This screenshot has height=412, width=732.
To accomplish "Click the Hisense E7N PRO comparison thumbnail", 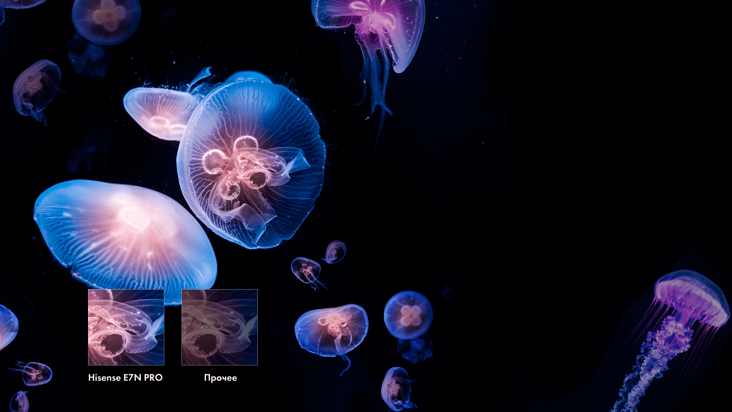I will coord(126,327).
